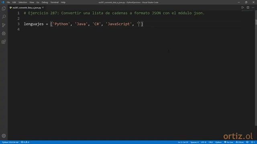Click Ln 3, Col position indicator
The height and width of the screenshot is (144, 257).
(183, 142)
